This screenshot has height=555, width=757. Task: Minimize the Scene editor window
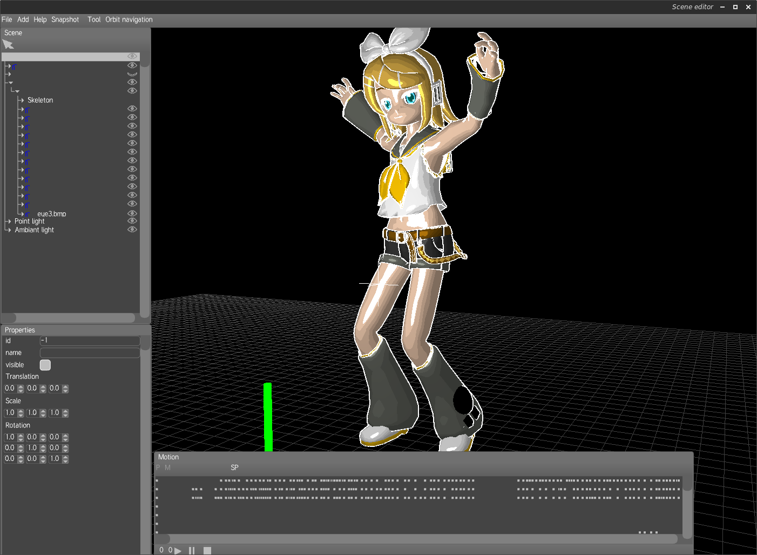point(722,7)
